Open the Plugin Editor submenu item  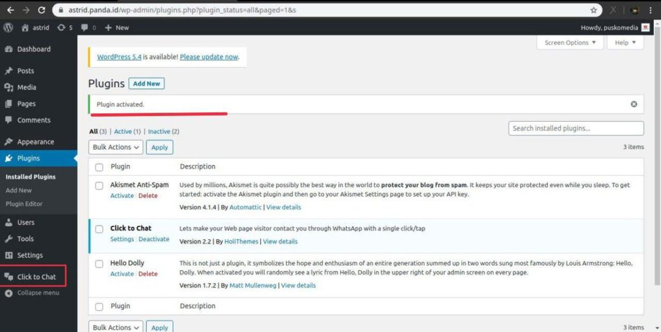click(24, 204)
